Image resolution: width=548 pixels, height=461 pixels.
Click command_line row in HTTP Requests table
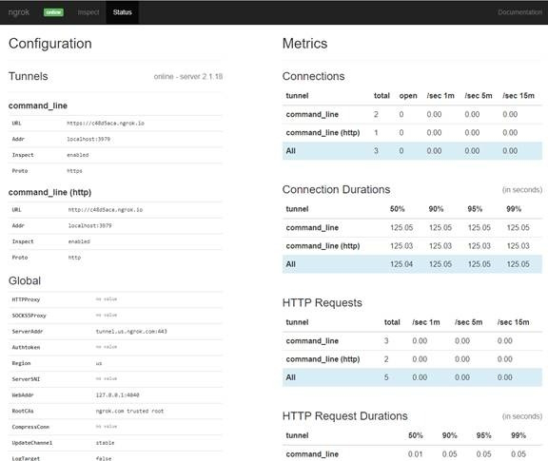pyautogui.click(x=412, y=341)
